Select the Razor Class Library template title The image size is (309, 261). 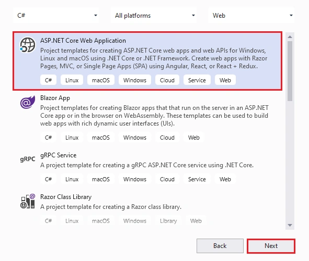point(66,197)
